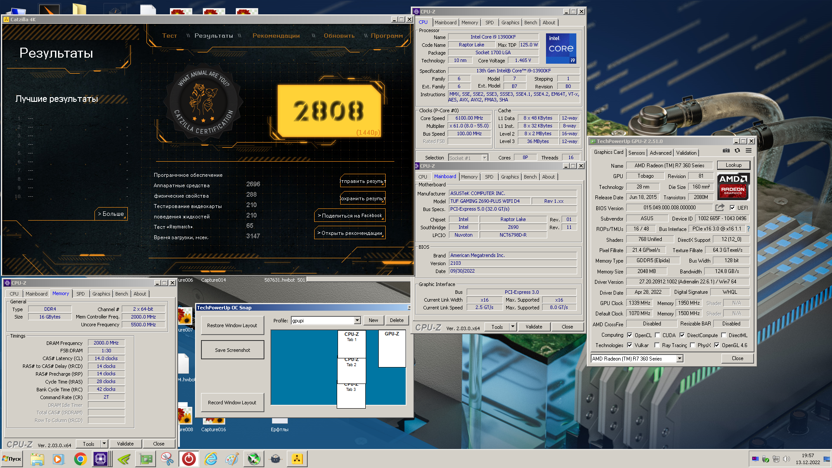The height and width of the screenshot is (468, 832).
Task: Open the Socket #1 selection dropdown in CPU-Z
Action: 484,158
